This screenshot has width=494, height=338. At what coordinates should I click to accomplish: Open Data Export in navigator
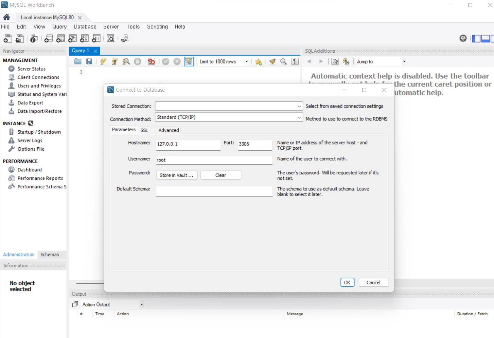[x=30, y=103]
